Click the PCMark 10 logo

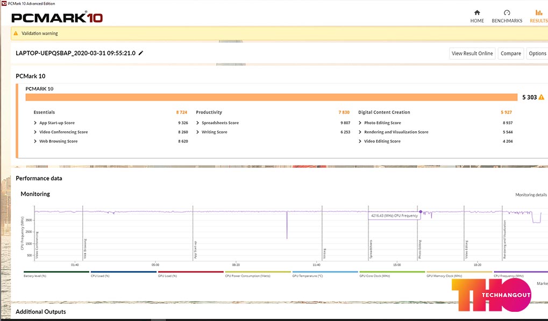pos(57,18)
